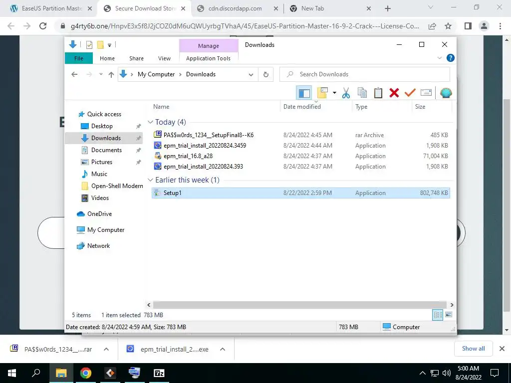
Task: Select epm_trial_16.8_a28 file
Action: [x=188, y=156]
